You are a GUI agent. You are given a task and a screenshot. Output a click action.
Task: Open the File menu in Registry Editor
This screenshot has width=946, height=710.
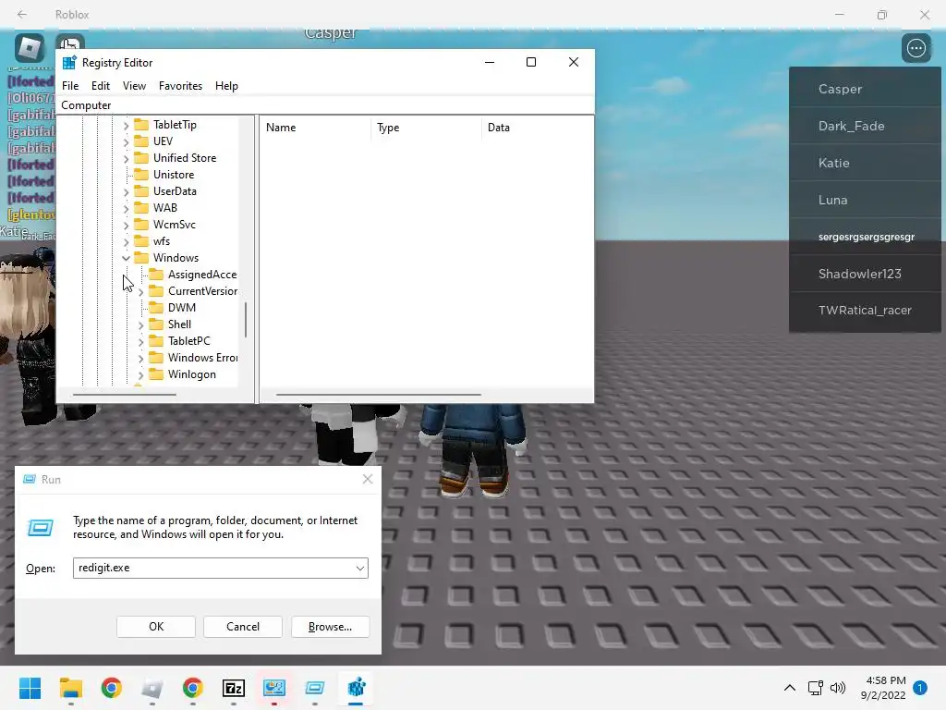(x=70, y=86)
